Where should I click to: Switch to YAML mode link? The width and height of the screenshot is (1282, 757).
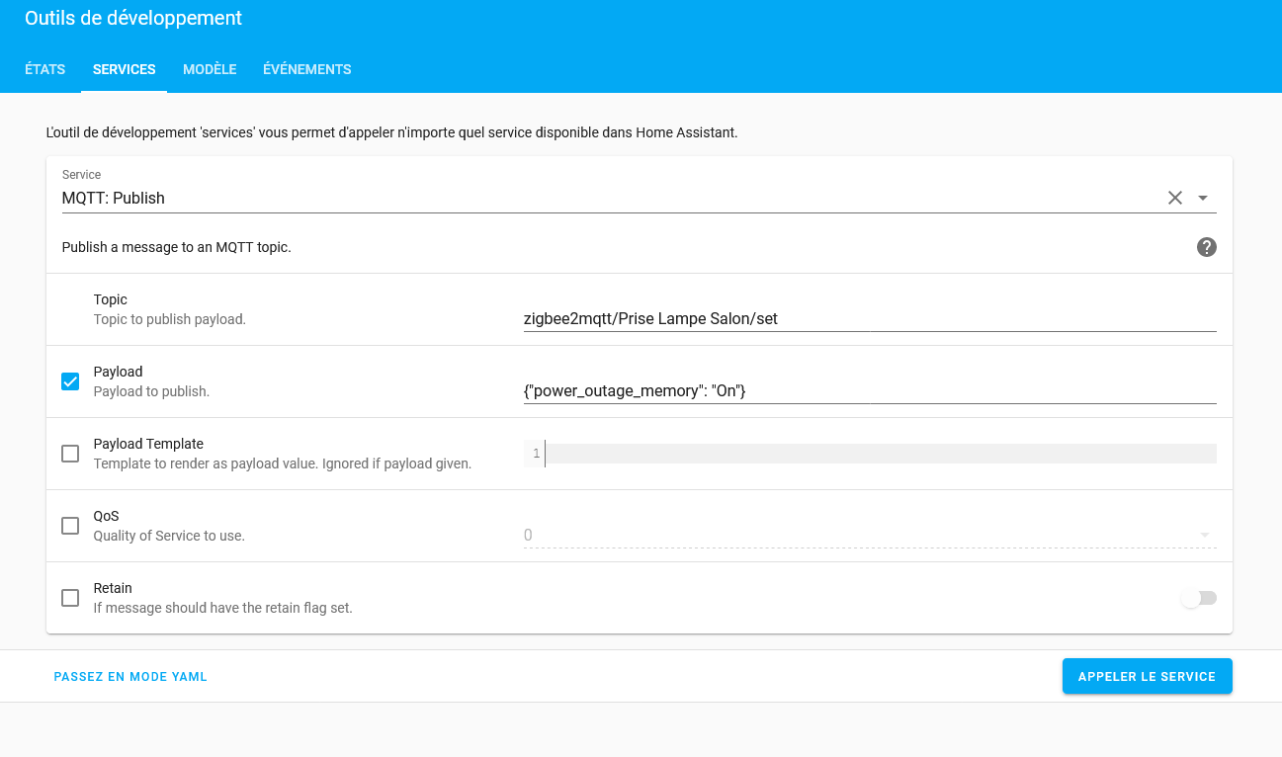130,677
